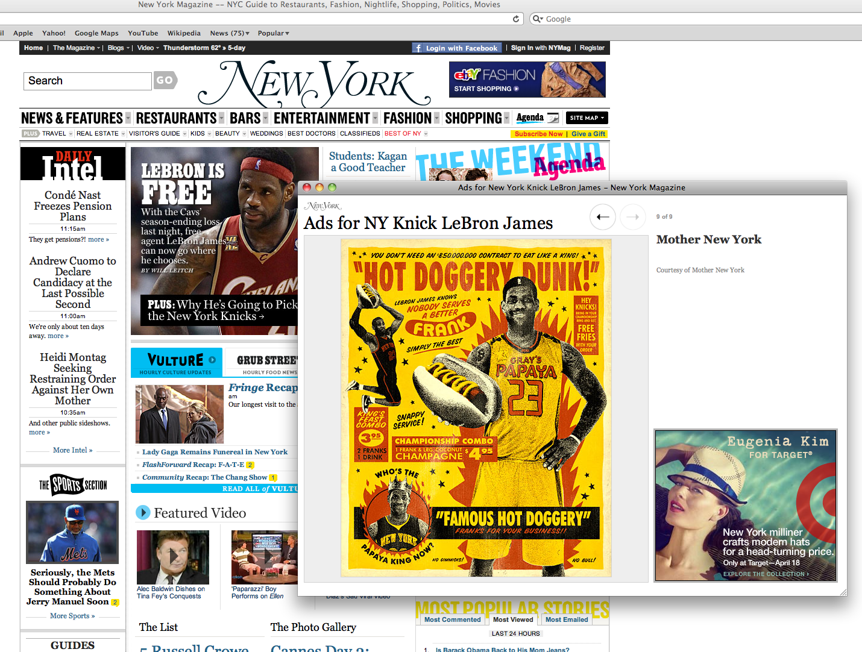Expand the Entertainment dropdown arrow

tap(375, 118)
